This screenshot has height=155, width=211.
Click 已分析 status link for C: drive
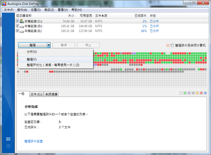point(154,21)
